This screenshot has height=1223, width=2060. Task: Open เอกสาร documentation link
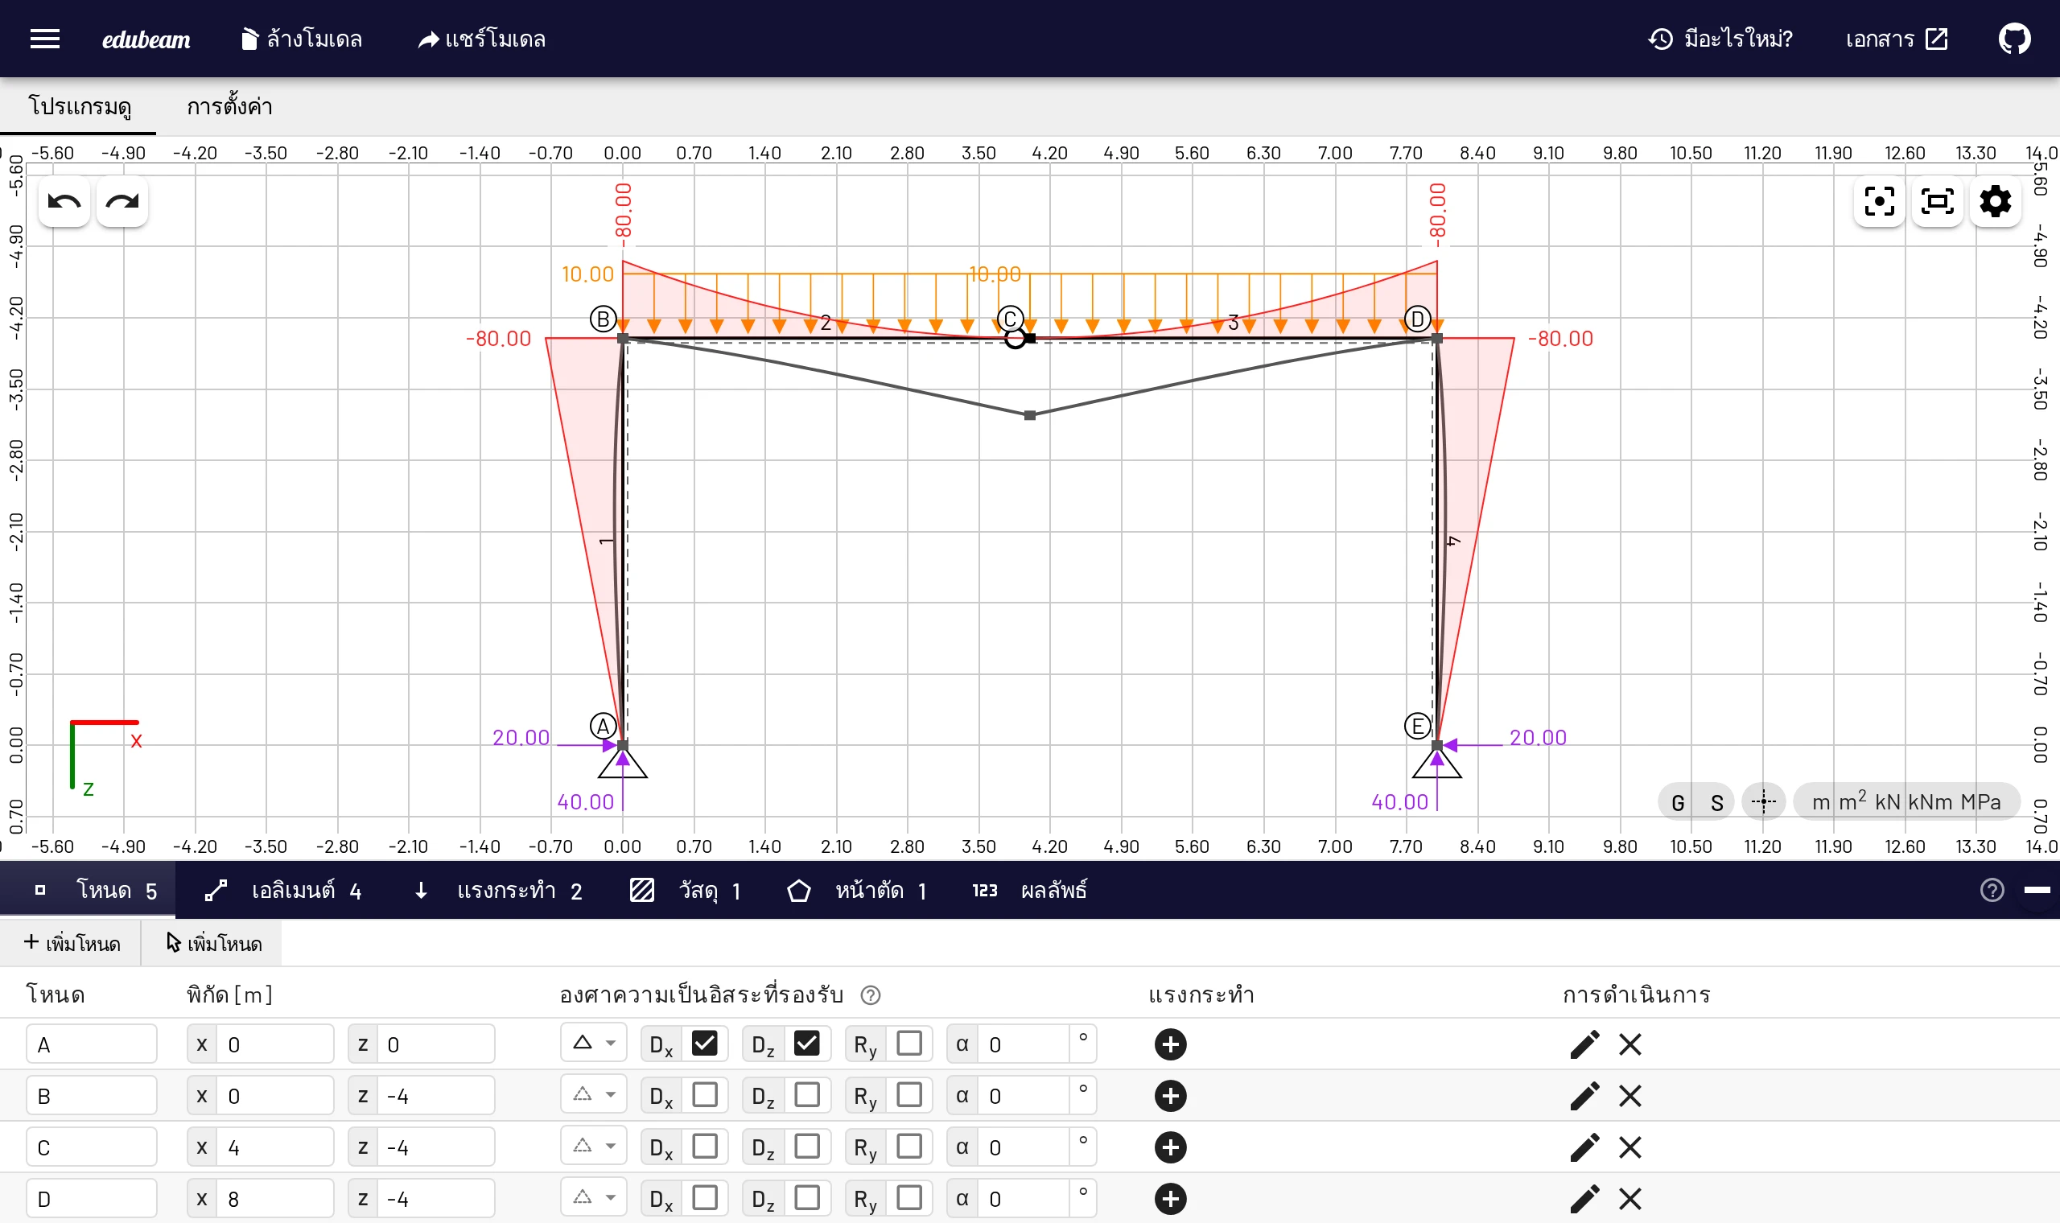click(x=1897, y=39)
